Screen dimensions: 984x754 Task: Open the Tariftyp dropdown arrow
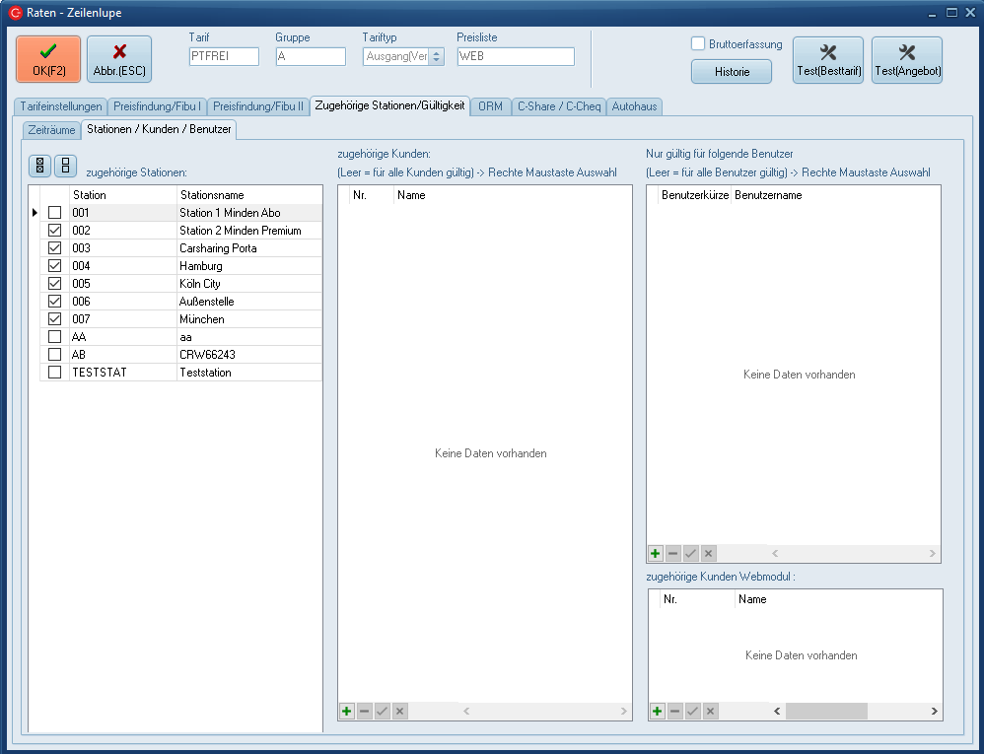tap(436, 57)
